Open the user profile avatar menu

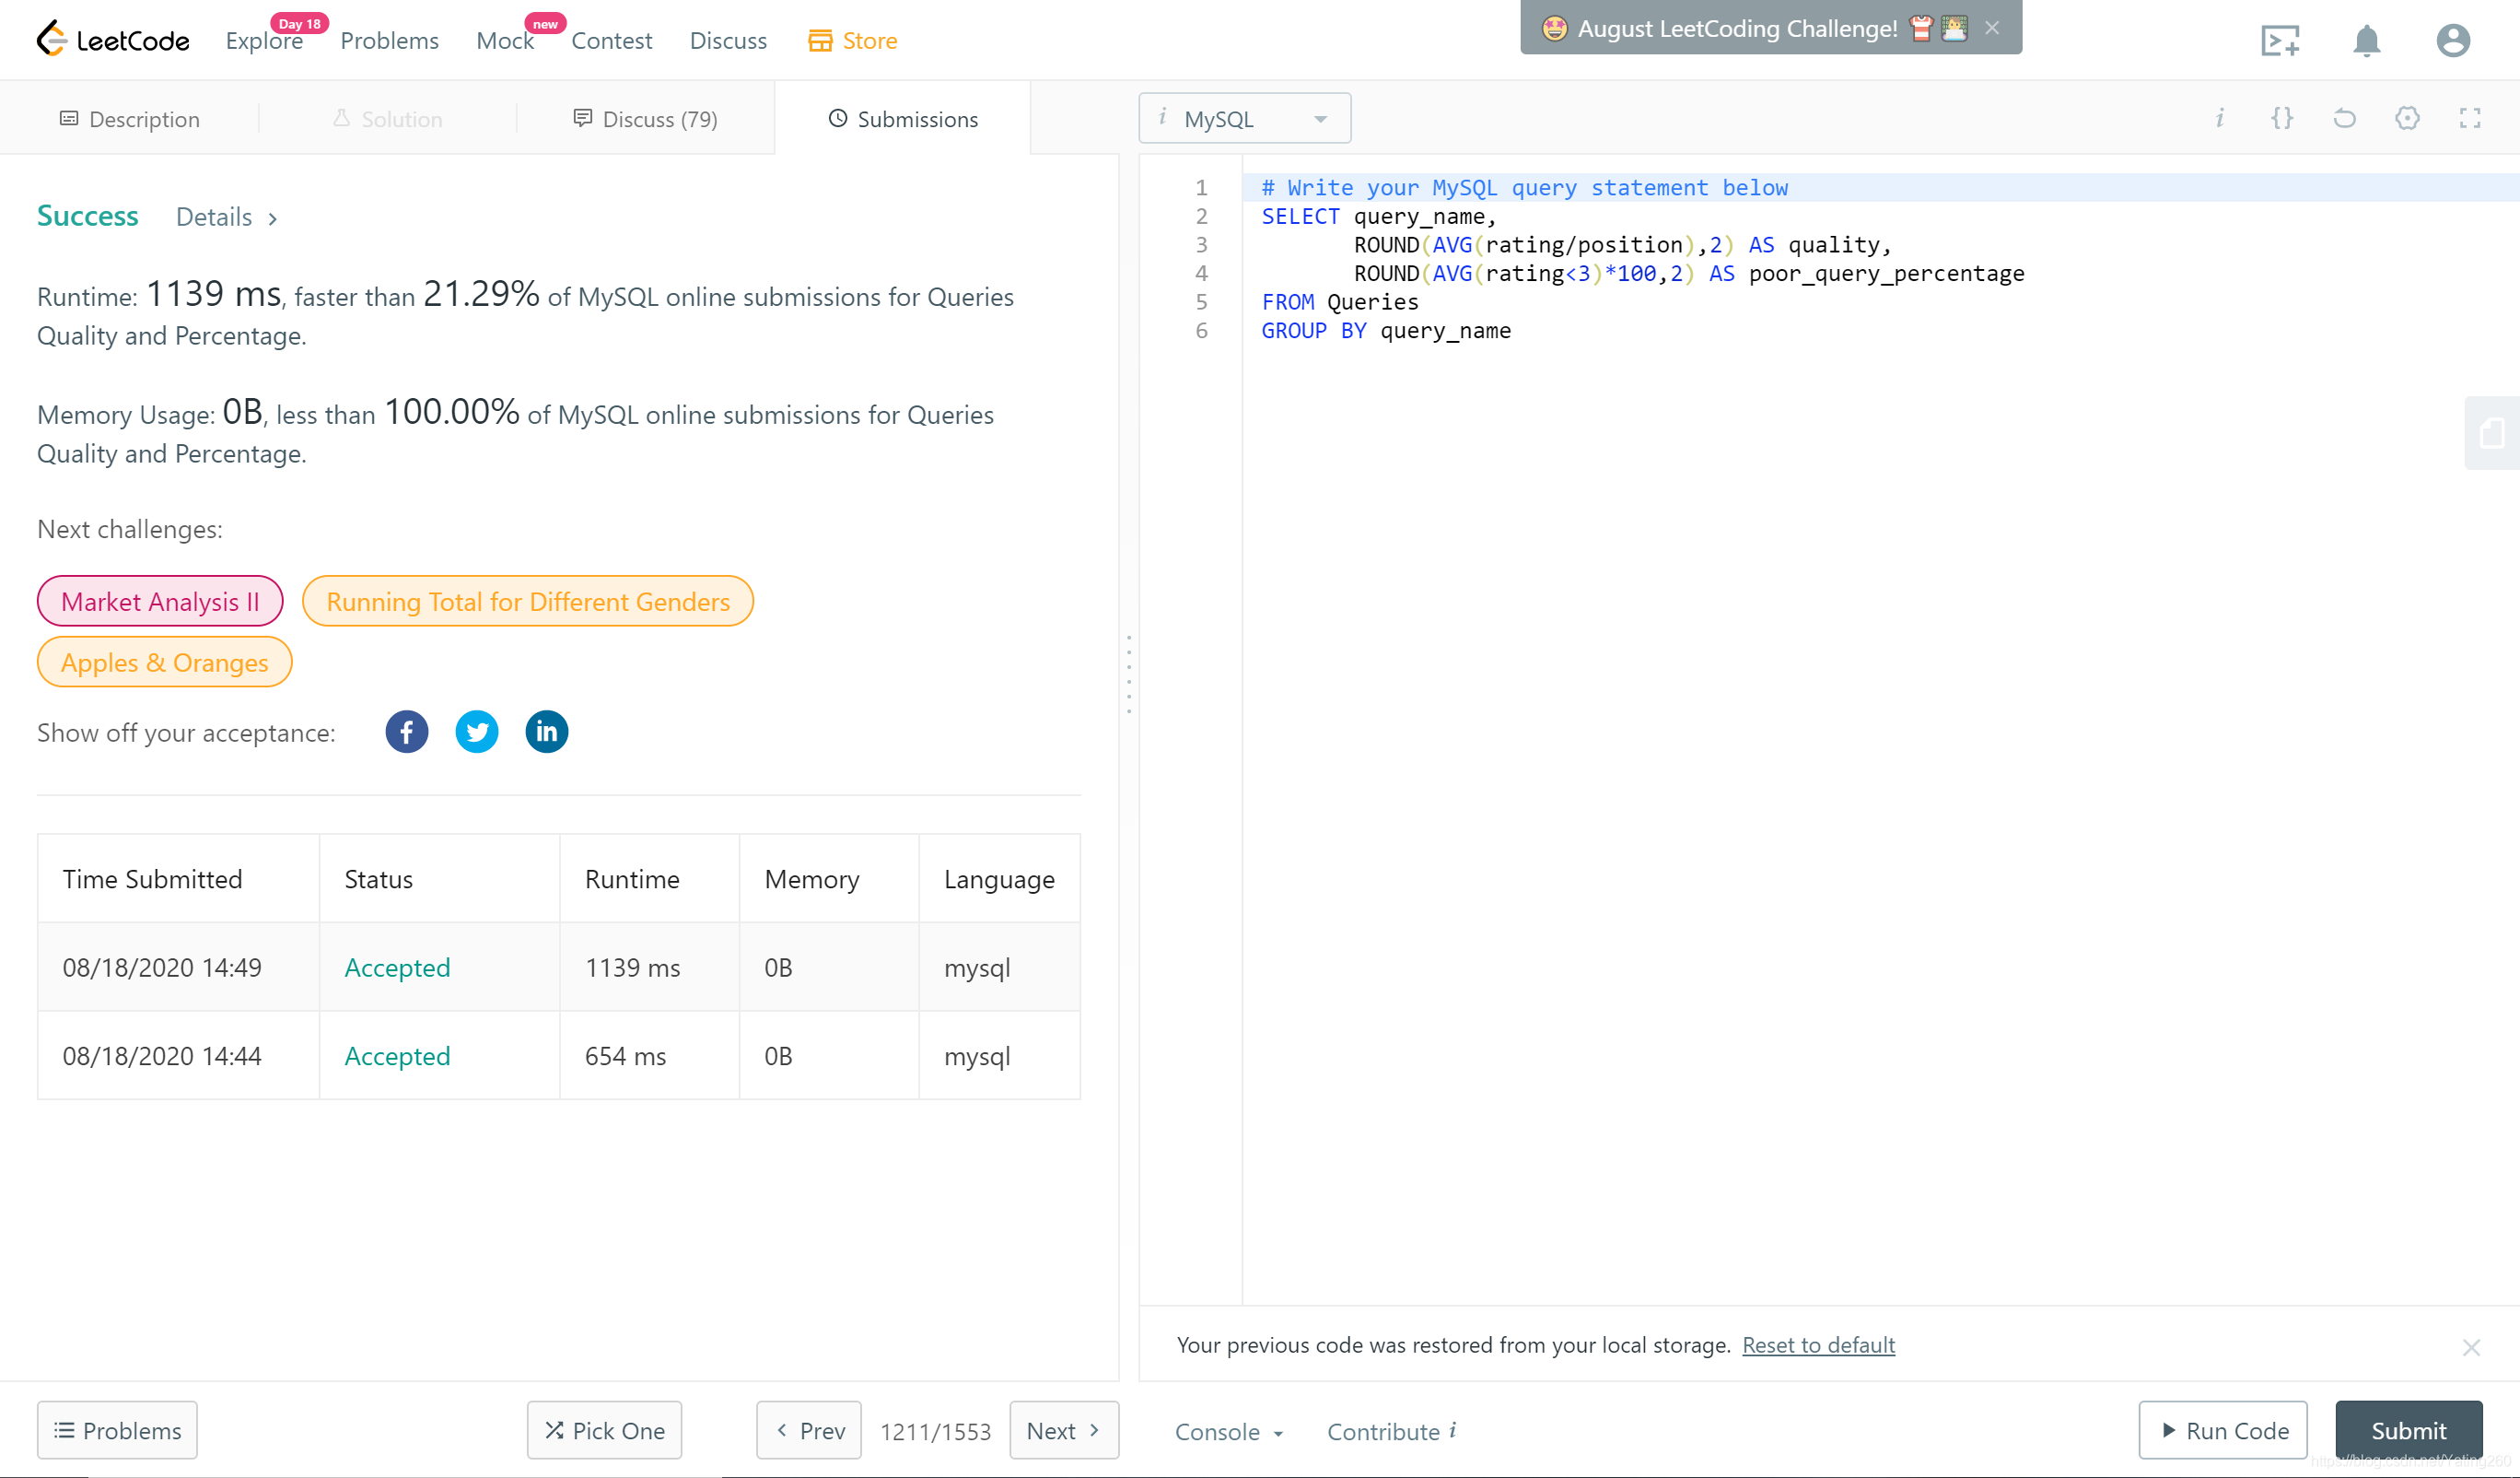coord(2452,41)
